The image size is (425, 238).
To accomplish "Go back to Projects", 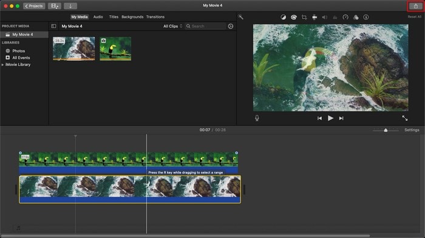I will (34, 6).
